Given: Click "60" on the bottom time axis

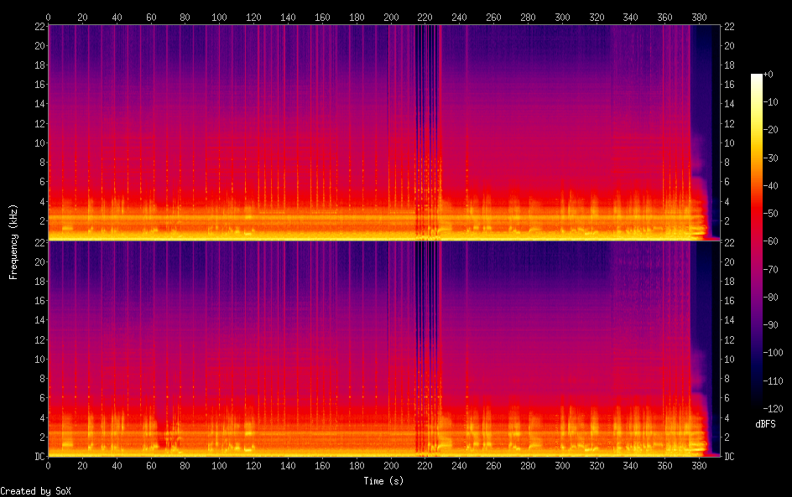Looking at the screenshot, I should point(151,466).
